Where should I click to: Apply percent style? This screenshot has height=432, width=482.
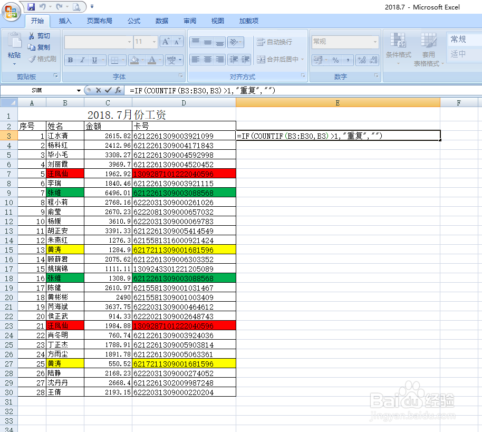point(336,60)
